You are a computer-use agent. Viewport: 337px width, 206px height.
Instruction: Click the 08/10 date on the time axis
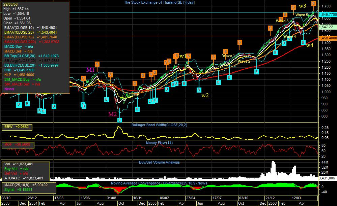[6, 198]
